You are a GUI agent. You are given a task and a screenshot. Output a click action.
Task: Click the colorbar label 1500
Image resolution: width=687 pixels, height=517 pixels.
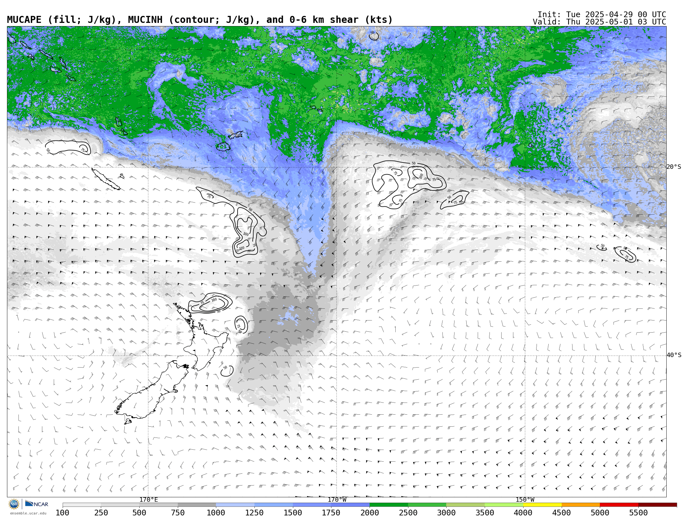click(293, 513)
